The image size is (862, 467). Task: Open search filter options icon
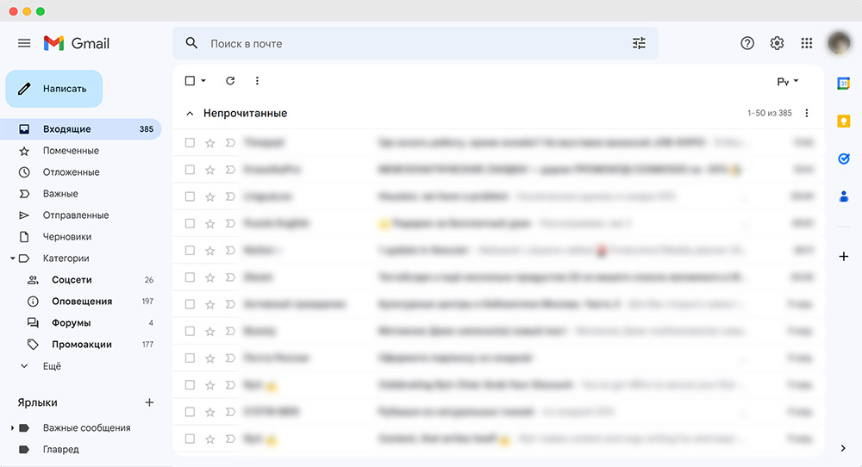[x=639, y=43]
